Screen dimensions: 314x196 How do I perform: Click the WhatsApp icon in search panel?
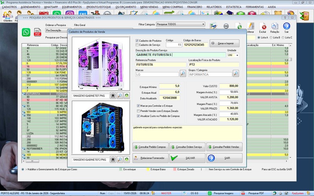point(26,32)
